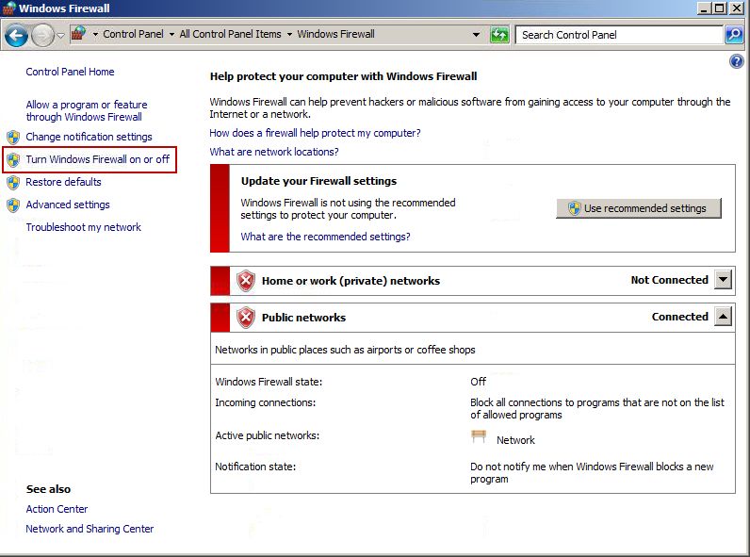Screen dimensions: 750x557
Task: Click shield icon beside Restore defaults
Action: (x=13, y=182)
